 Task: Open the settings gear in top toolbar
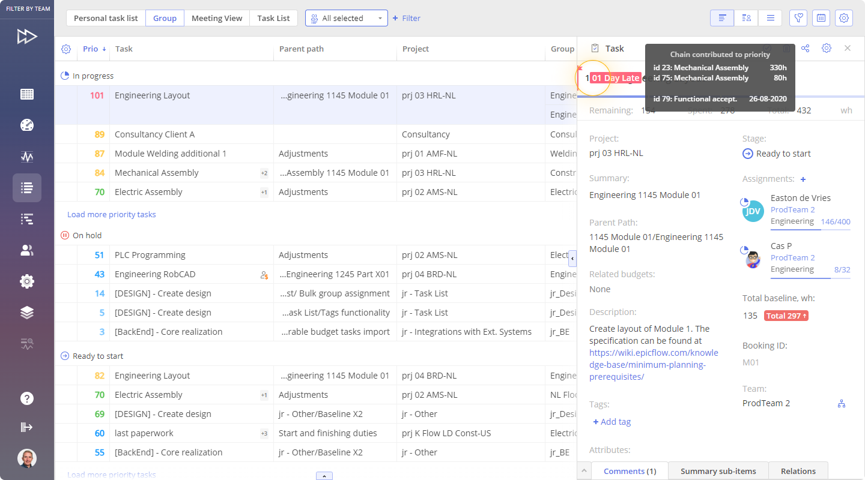pos(844,18)
